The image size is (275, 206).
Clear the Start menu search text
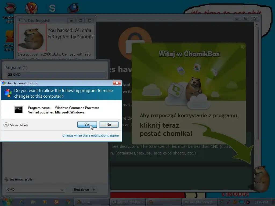(x=62, y=190)
